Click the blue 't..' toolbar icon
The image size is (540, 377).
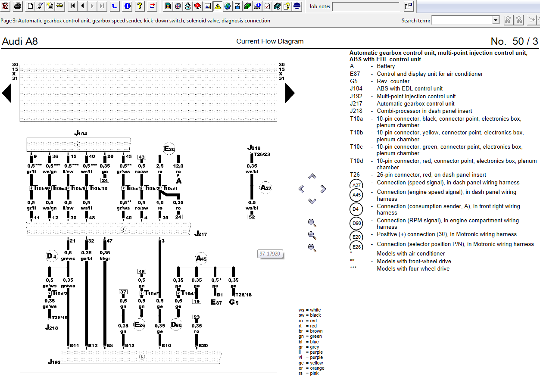[x=114, y=6]
